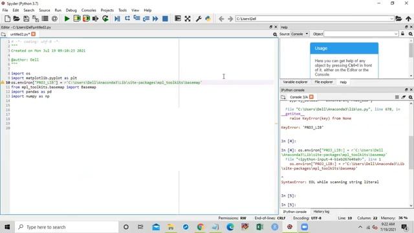Open the Help pane options gear icon
The width and height of the screenshot is (414, 233).
(x=411, y=34)
